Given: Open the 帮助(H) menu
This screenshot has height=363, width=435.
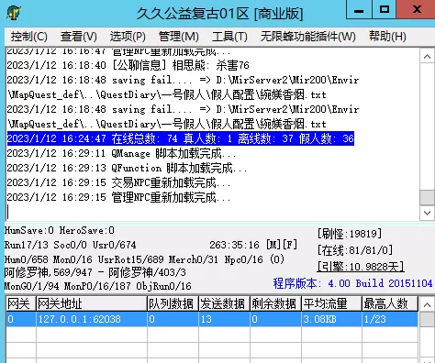Looking at the screenshot, I should (387, 37).
